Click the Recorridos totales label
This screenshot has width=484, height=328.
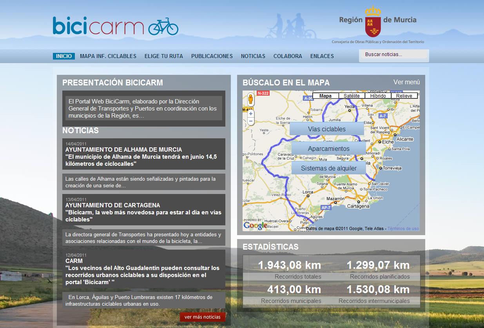(298, 277)
